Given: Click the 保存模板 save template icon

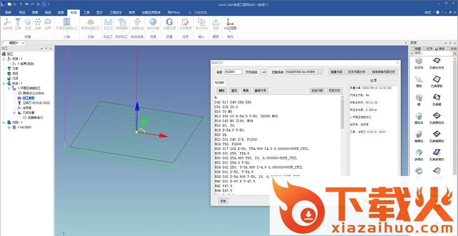Looking at the screenshot, I should click(x=122, y=24).
